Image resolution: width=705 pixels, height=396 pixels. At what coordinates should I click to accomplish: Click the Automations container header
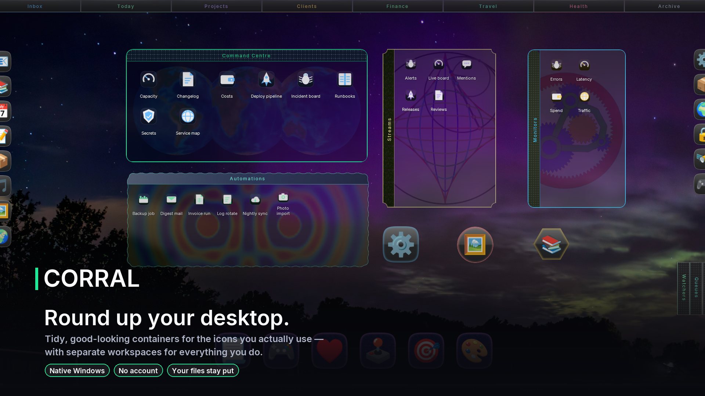coord(247,179)
